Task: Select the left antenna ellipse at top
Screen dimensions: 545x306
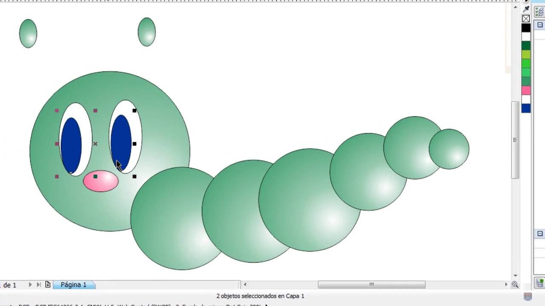Action: [x=28, y=33]
